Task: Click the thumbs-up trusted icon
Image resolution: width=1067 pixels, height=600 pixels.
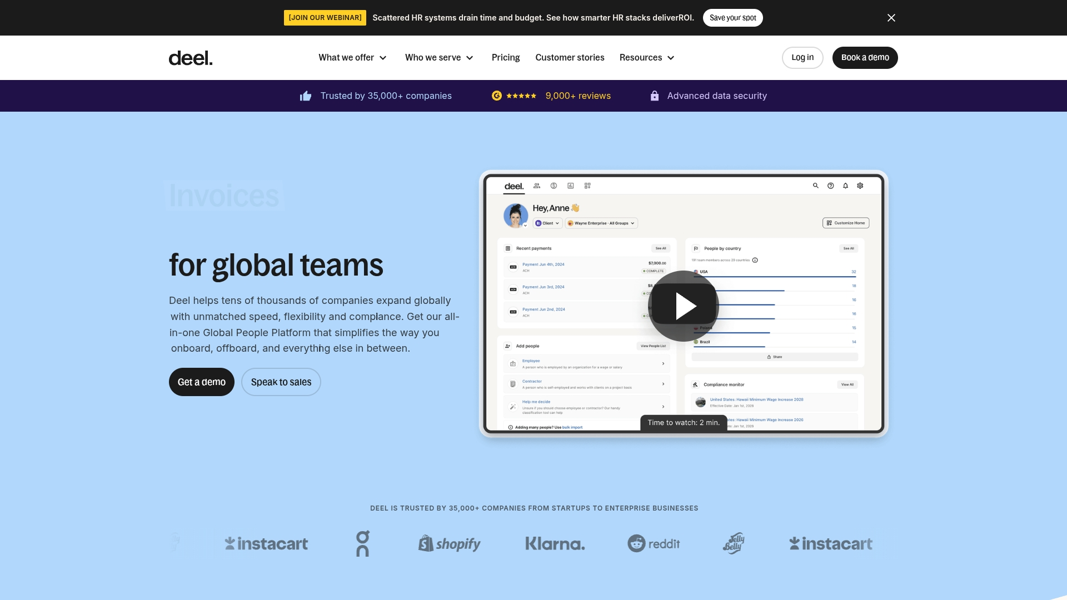Action: (306, 96)
